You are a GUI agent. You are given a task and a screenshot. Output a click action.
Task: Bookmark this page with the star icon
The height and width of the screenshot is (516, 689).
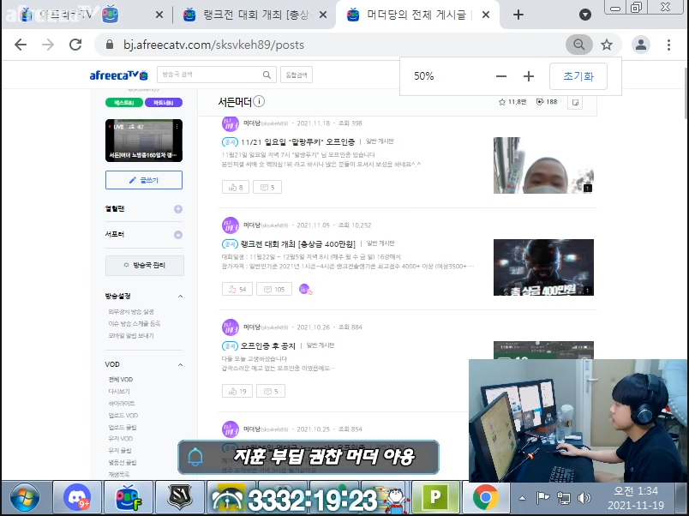coord(607,45)
